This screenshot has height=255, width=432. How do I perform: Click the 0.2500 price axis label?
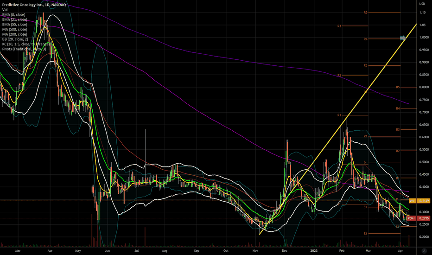point(424,224)
